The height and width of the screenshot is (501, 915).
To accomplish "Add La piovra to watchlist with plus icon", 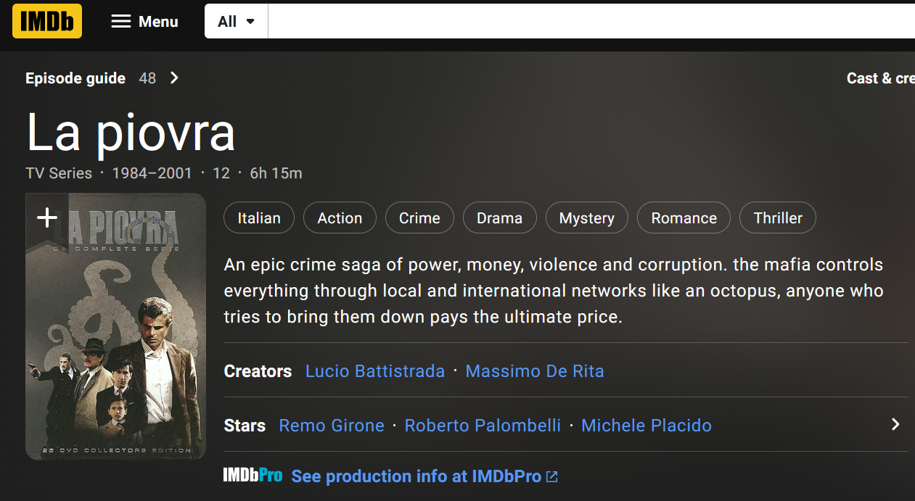I will tap(47, 218).
